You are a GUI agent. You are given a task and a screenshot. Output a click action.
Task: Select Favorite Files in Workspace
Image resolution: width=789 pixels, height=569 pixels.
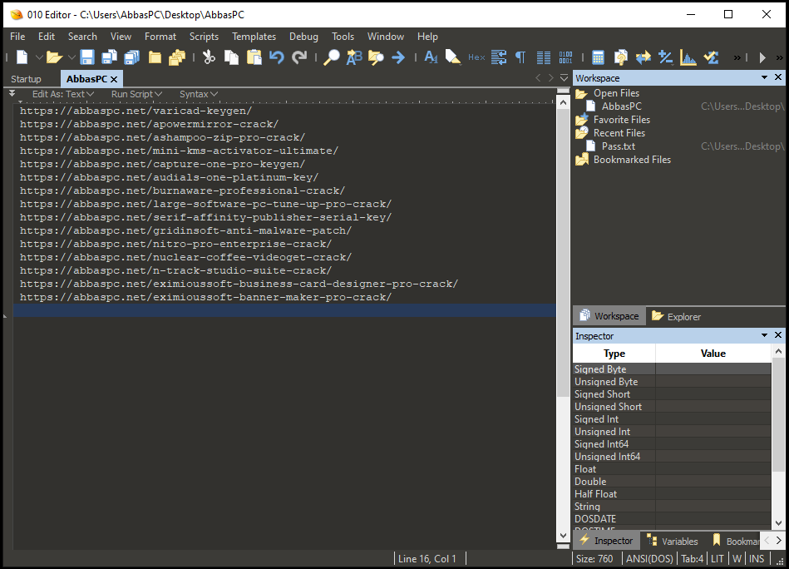(621, 120)
